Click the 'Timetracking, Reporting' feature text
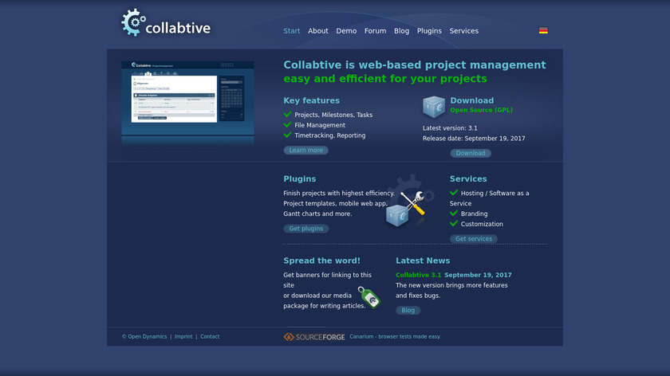 coord(330,135)
